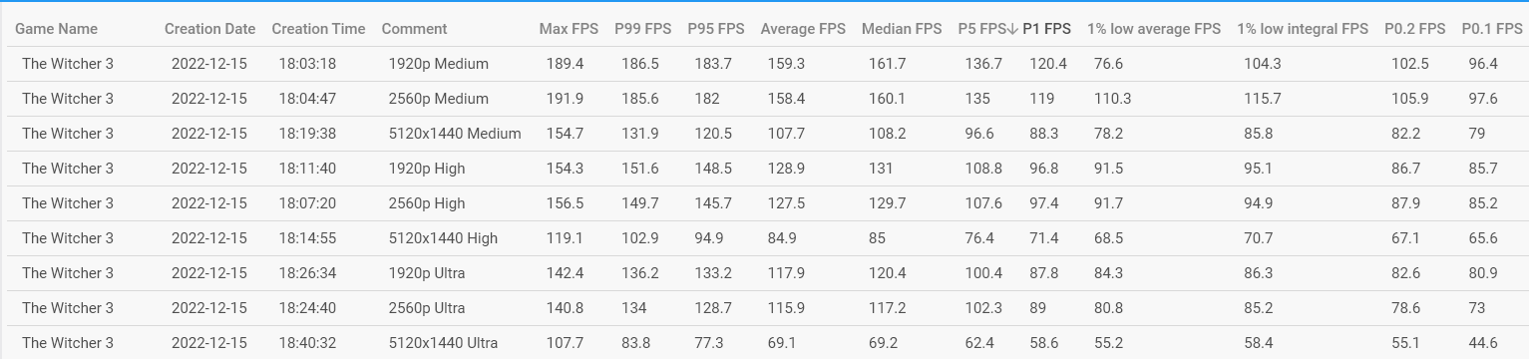
Task: Select the 5120x1440 Ultra record
Action: [764, 343]
